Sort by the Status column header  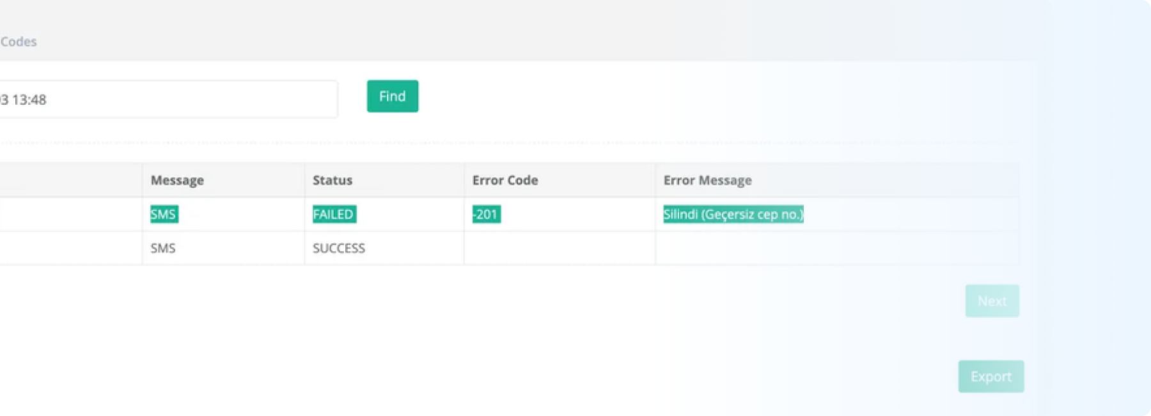click(x=333, y=180)
